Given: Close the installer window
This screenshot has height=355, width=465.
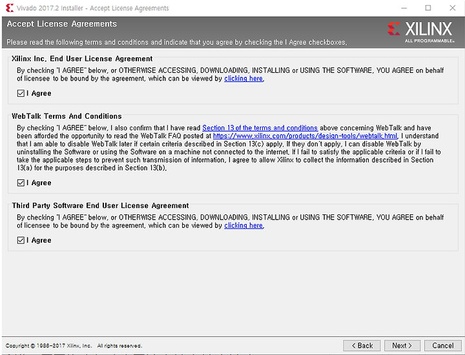Looking at the screenshot, I should (452, 8).
